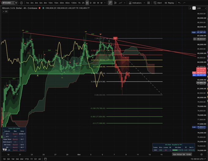Open the USD currency dropdown
The image size is (208, 161).
click(x=201, y=8)
